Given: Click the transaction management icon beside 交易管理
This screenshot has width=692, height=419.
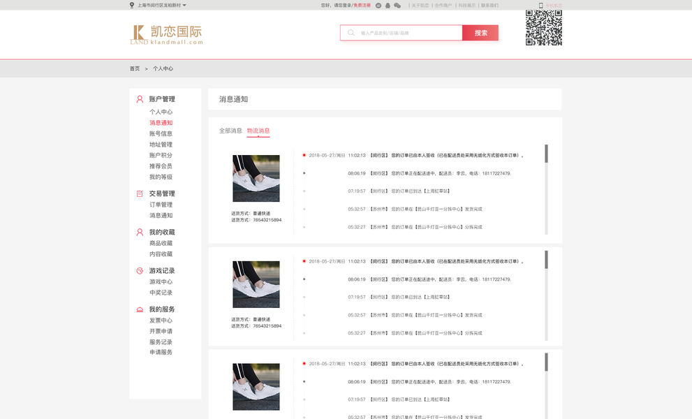Looking at the screenshot, I should 138,193.
